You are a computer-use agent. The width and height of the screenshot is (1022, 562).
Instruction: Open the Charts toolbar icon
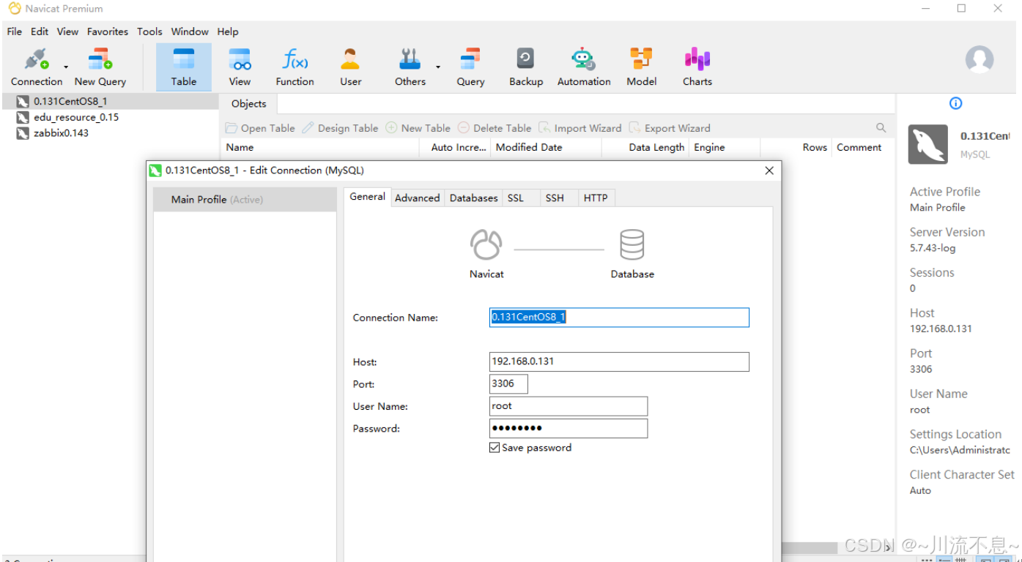pyautogui.click(x=697, y=59)
